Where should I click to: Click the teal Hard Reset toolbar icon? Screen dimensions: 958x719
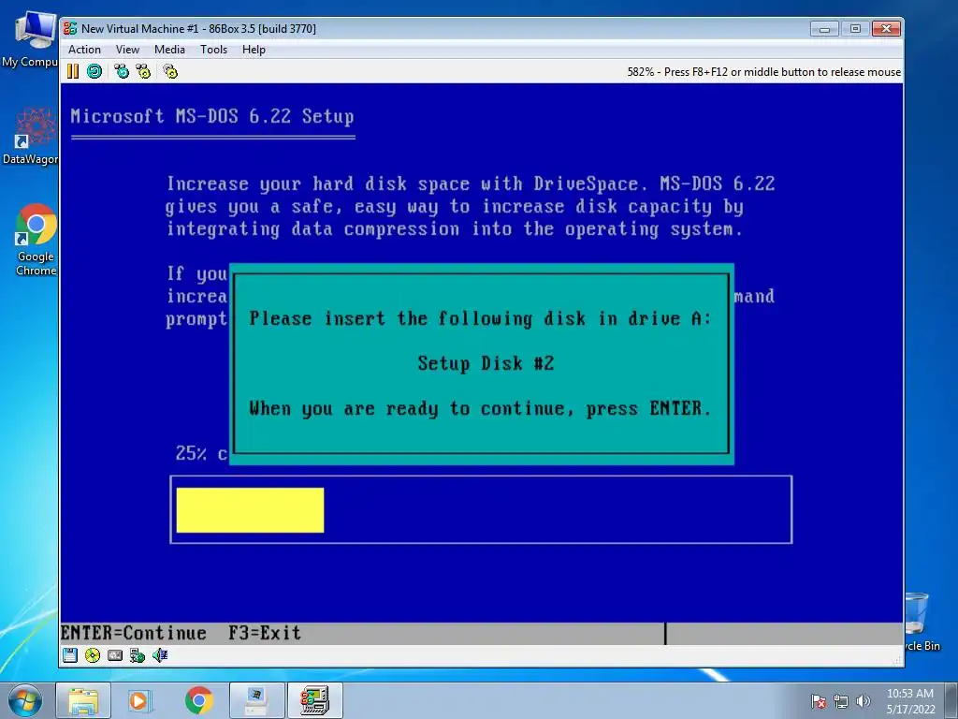(x=94, y=71)
